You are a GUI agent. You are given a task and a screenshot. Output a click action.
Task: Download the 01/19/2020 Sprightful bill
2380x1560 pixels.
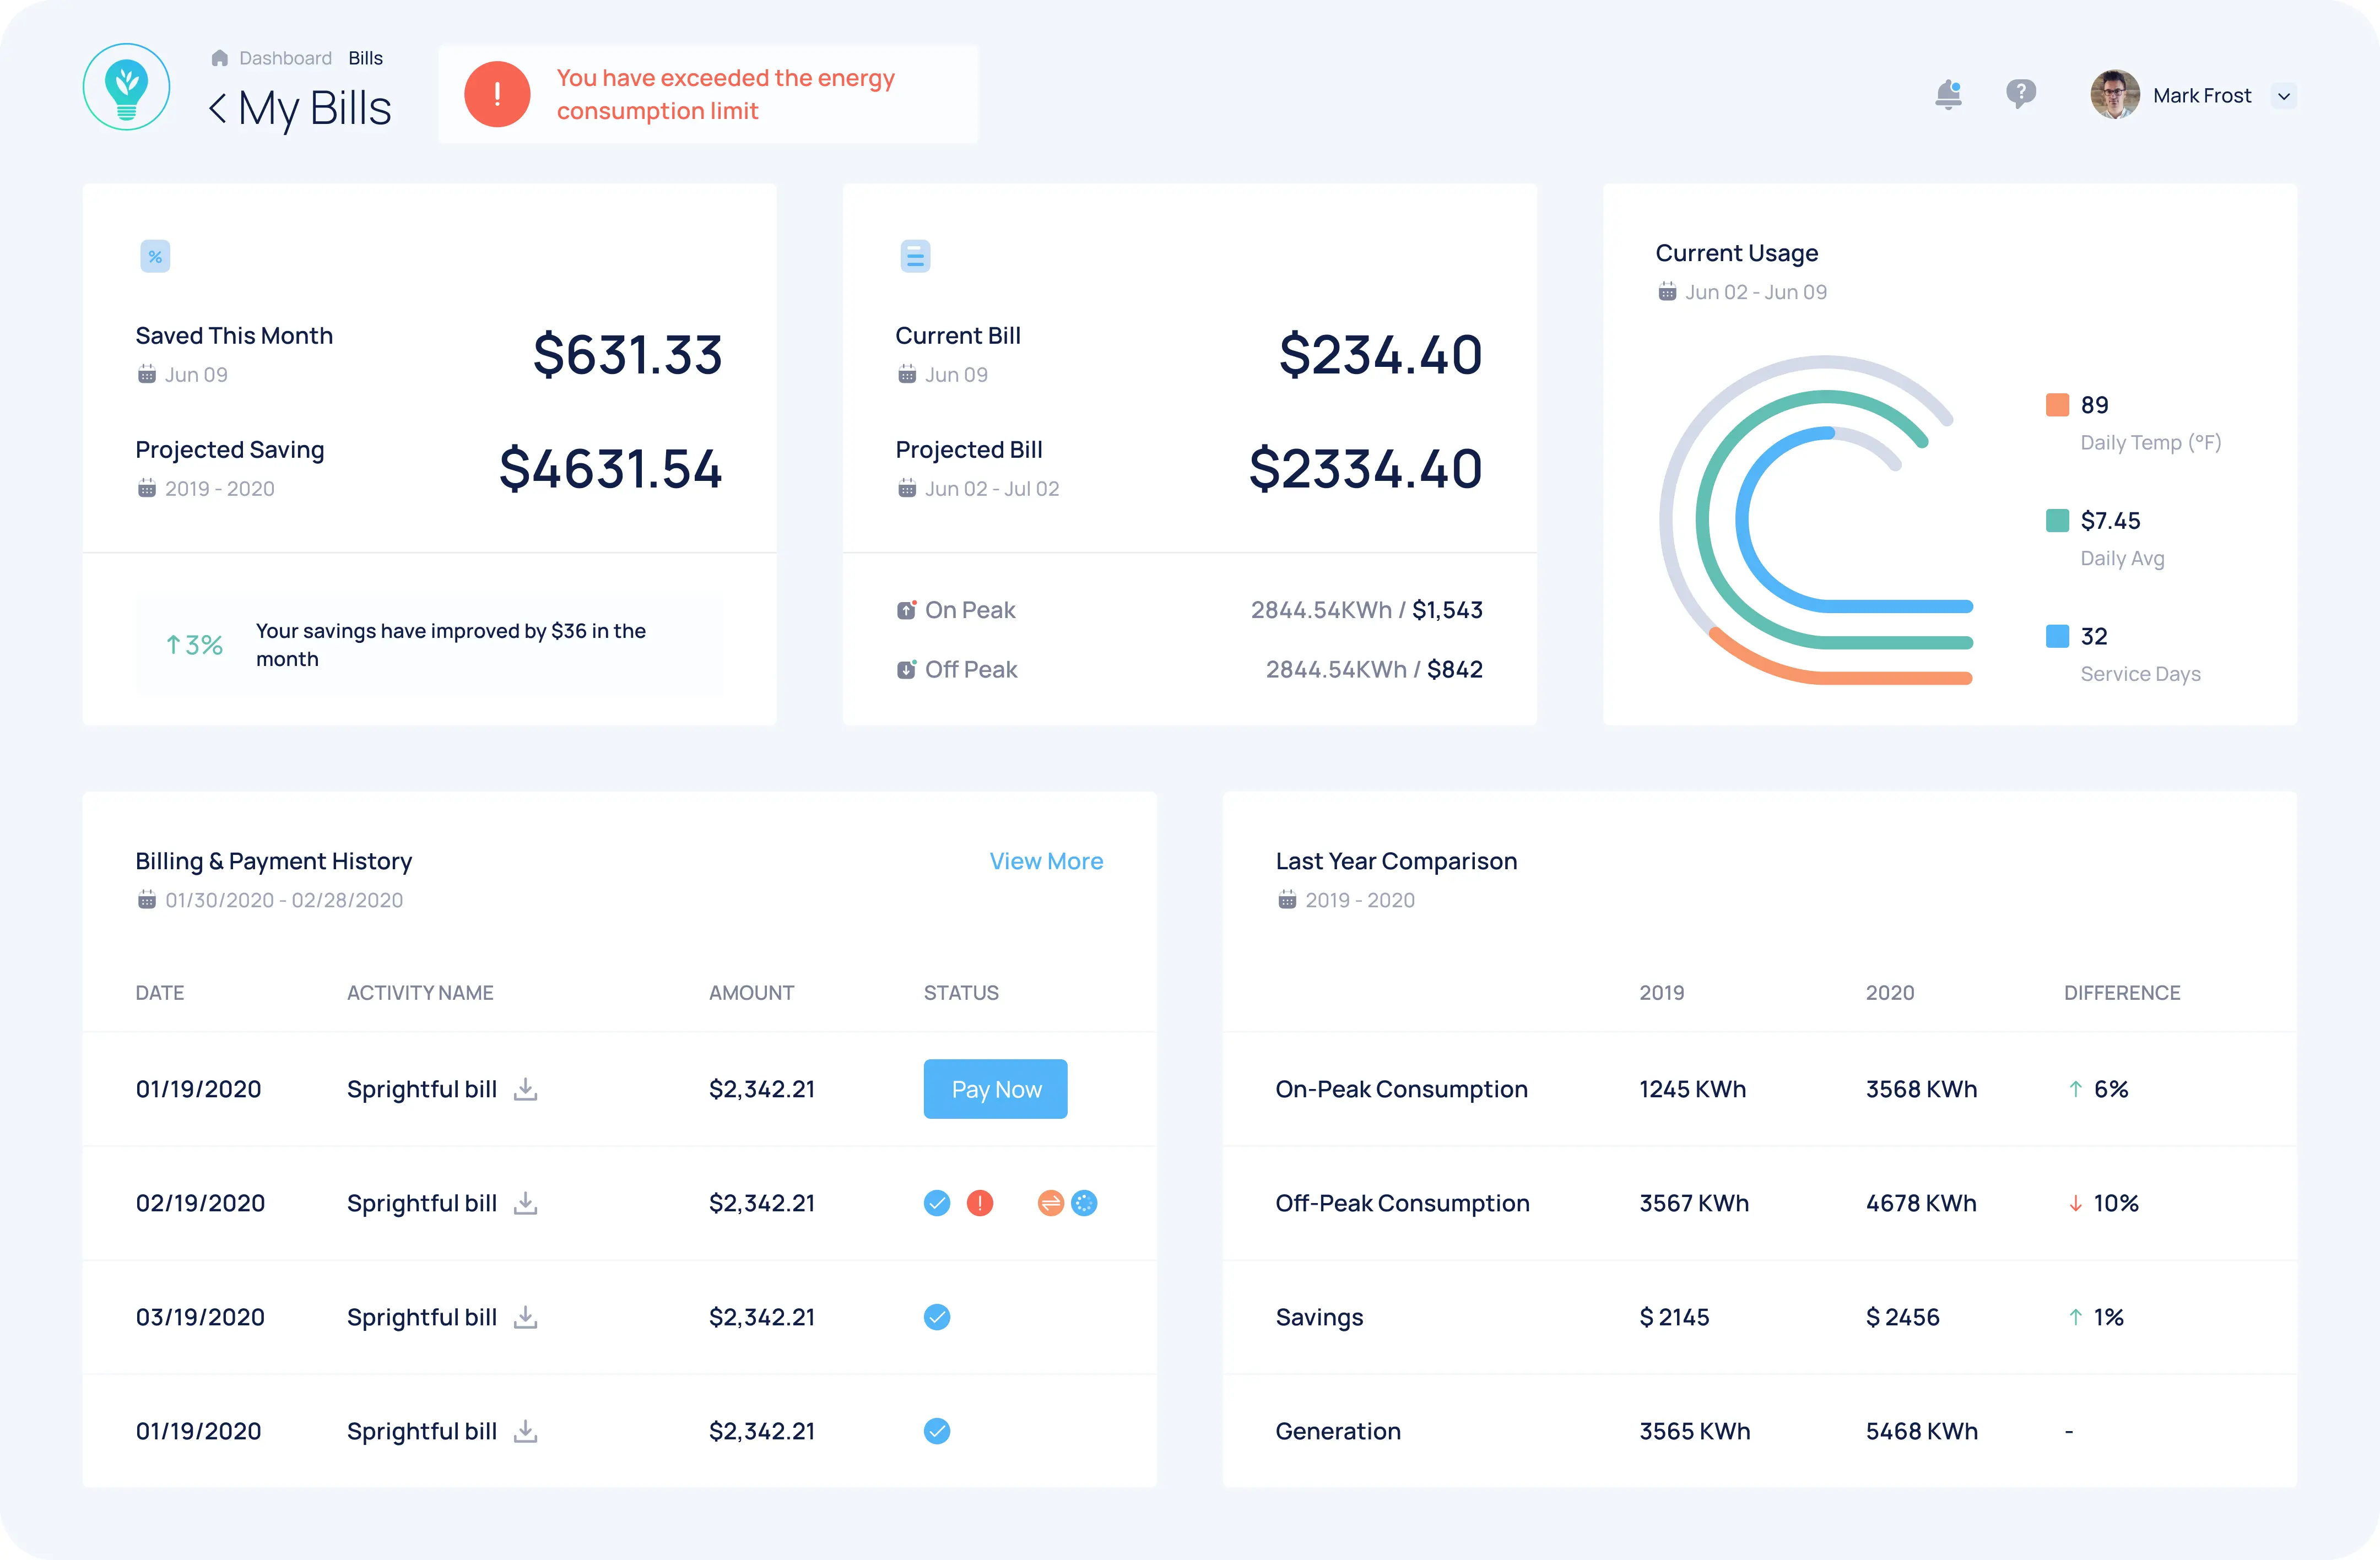527,1089
